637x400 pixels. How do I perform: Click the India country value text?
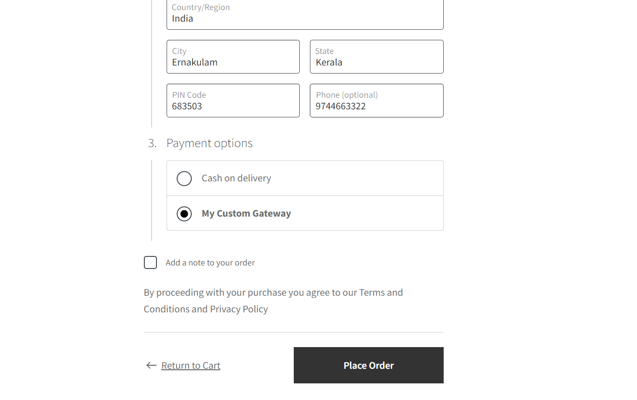point(182,18)
